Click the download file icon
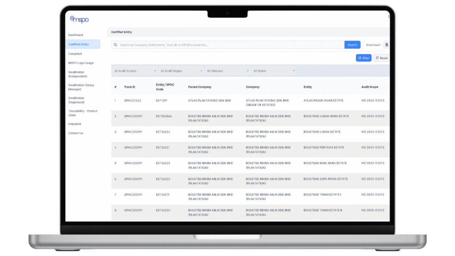Viewport: 455px width, 256px height. click(386, 45)
